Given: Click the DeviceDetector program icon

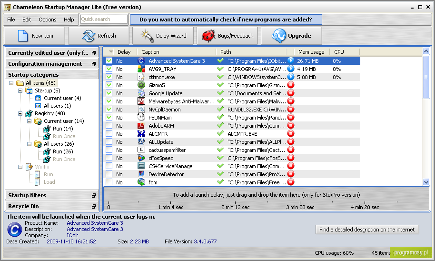Looking at the screenshot, I should click(x=141, y=174).
